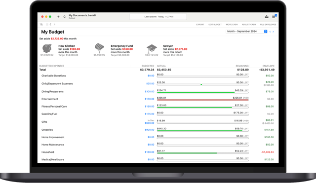The image size is (316, 183).
Task: Click the Sawyer goal title
Action: pyautogui.click(x=168, y=46)
